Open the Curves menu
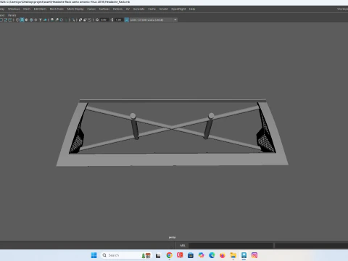This screenshot has width=348, height=261. [91, 9]
